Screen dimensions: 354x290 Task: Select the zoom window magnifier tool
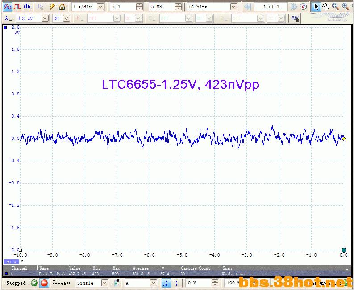(x=336, y=7)
